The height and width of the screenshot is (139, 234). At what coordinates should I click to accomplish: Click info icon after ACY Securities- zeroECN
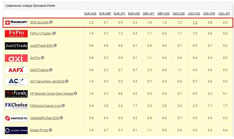point(67,81)
